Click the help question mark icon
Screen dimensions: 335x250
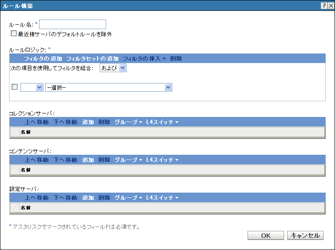coord(324,5)
